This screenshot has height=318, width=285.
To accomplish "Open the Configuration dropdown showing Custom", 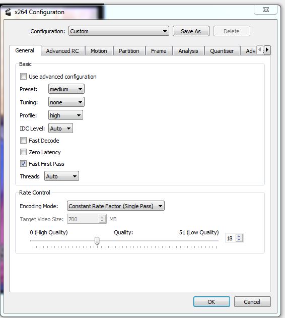I will pyautogui.click(x=118, y=31).
